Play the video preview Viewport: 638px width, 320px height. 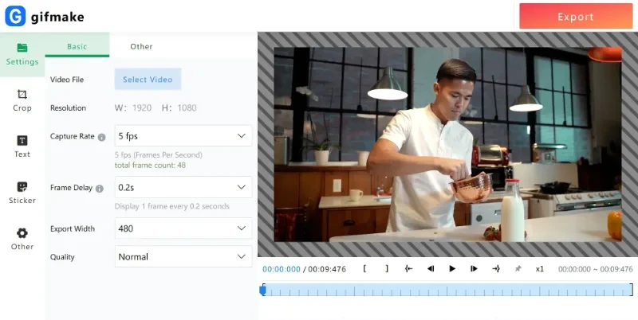click(x=452, y=269)
